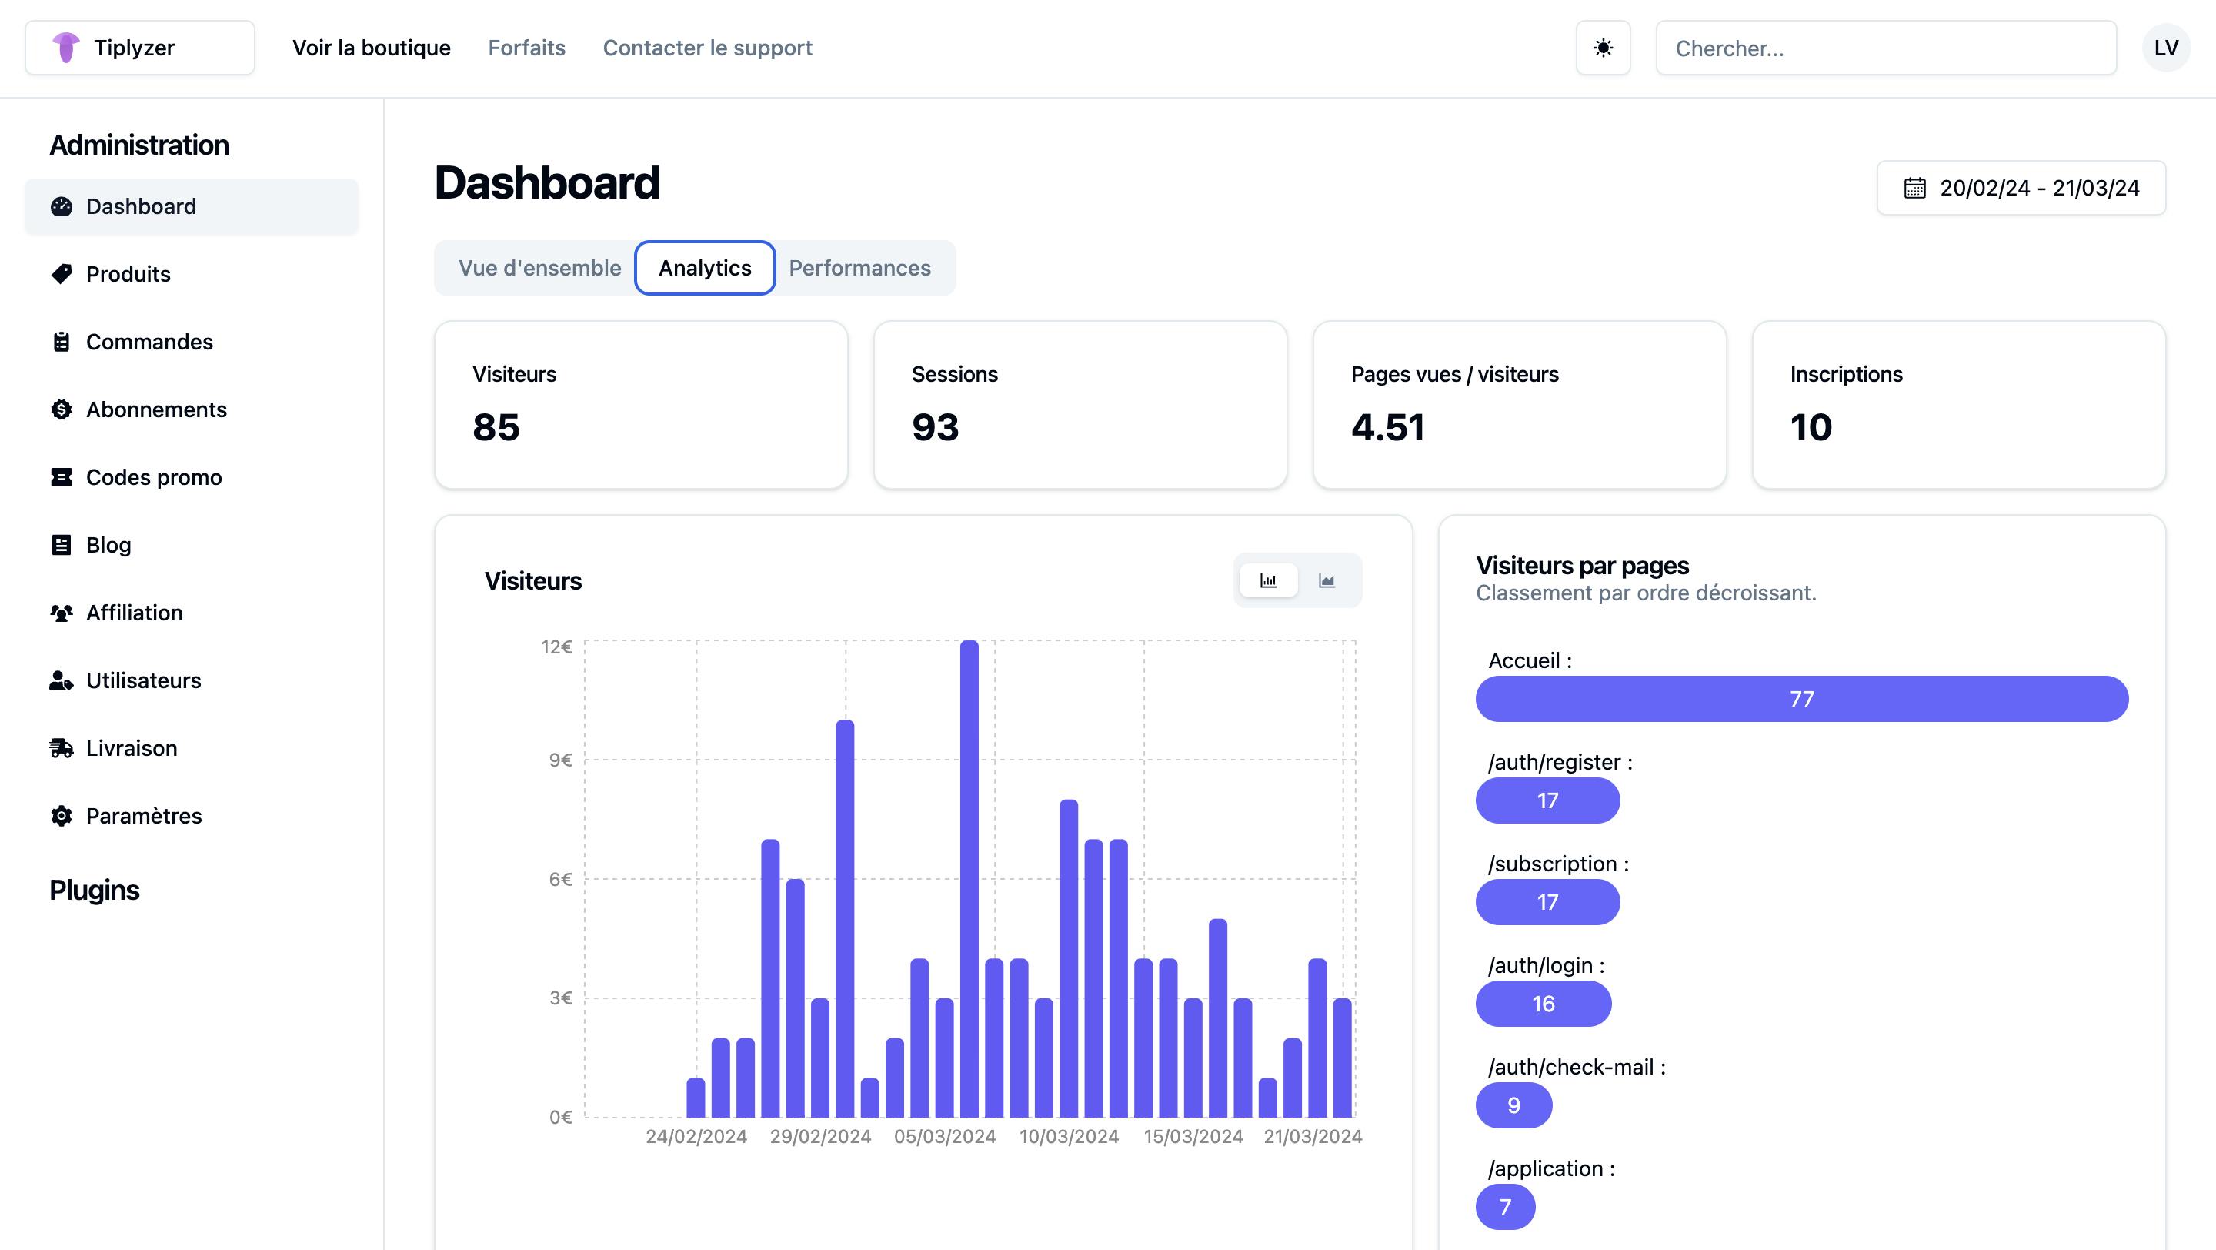Switch Visiteurs chart to bar view
The image size is (2216, 1250).
(1268, 580)
